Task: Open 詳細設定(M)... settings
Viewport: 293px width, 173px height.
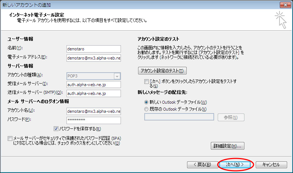Action: point(227,146)
